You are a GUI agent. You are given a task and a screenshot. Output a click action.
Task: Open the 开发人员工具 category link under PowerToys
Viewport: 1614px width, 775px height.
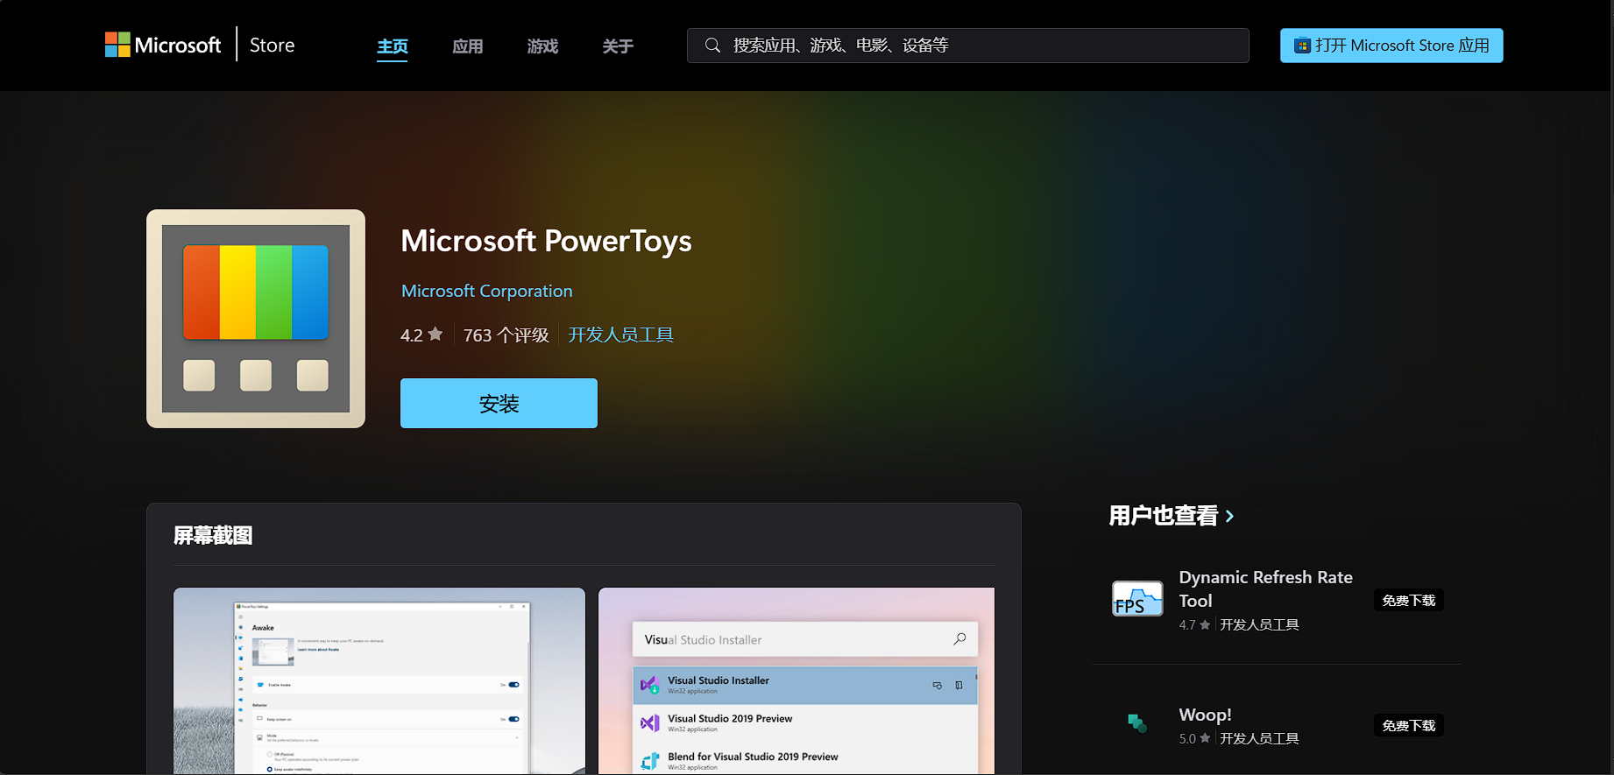(x=620, y=335)
